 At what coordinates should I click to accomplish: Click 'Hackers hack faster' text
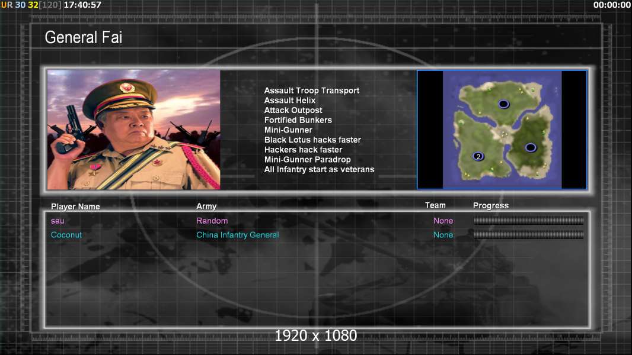point(303,150)
